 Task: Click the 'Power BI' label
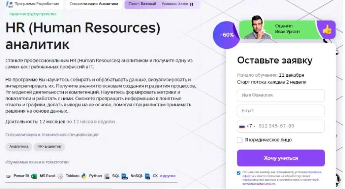21,176
